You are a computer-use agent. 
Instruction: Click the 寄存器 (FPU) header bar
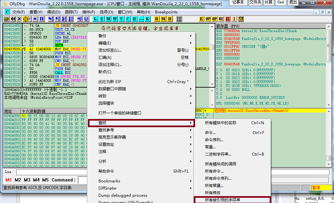[x=271, y=26]
